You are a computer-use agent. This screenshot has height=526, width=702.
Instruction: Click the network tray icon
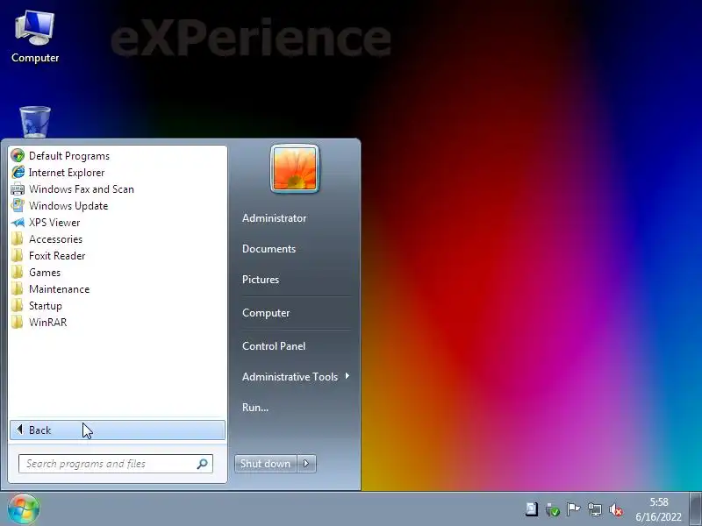click(x=595, y=509)
